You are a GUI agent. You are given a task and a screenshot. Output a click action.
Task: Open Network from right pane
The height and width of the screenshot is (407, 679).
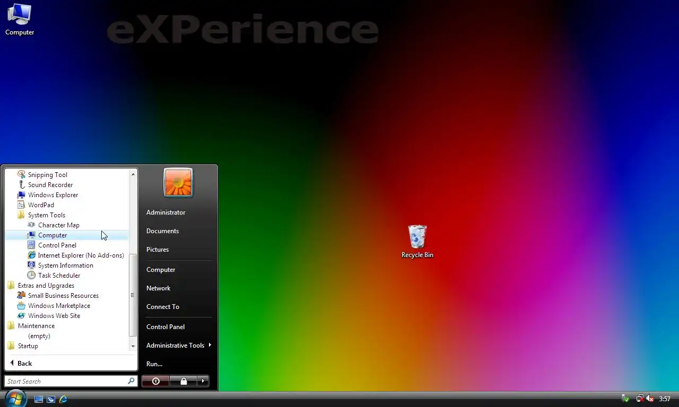tap(158, 288)
